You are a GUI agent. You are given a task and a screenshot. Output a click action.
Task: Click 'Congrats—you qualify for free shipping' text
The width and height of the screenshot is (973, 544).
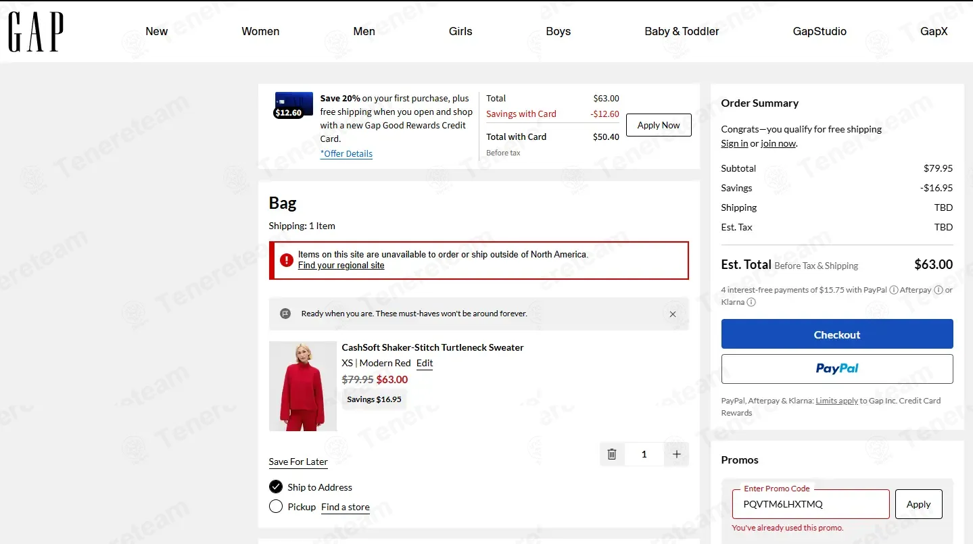click(x=802, y=129)
